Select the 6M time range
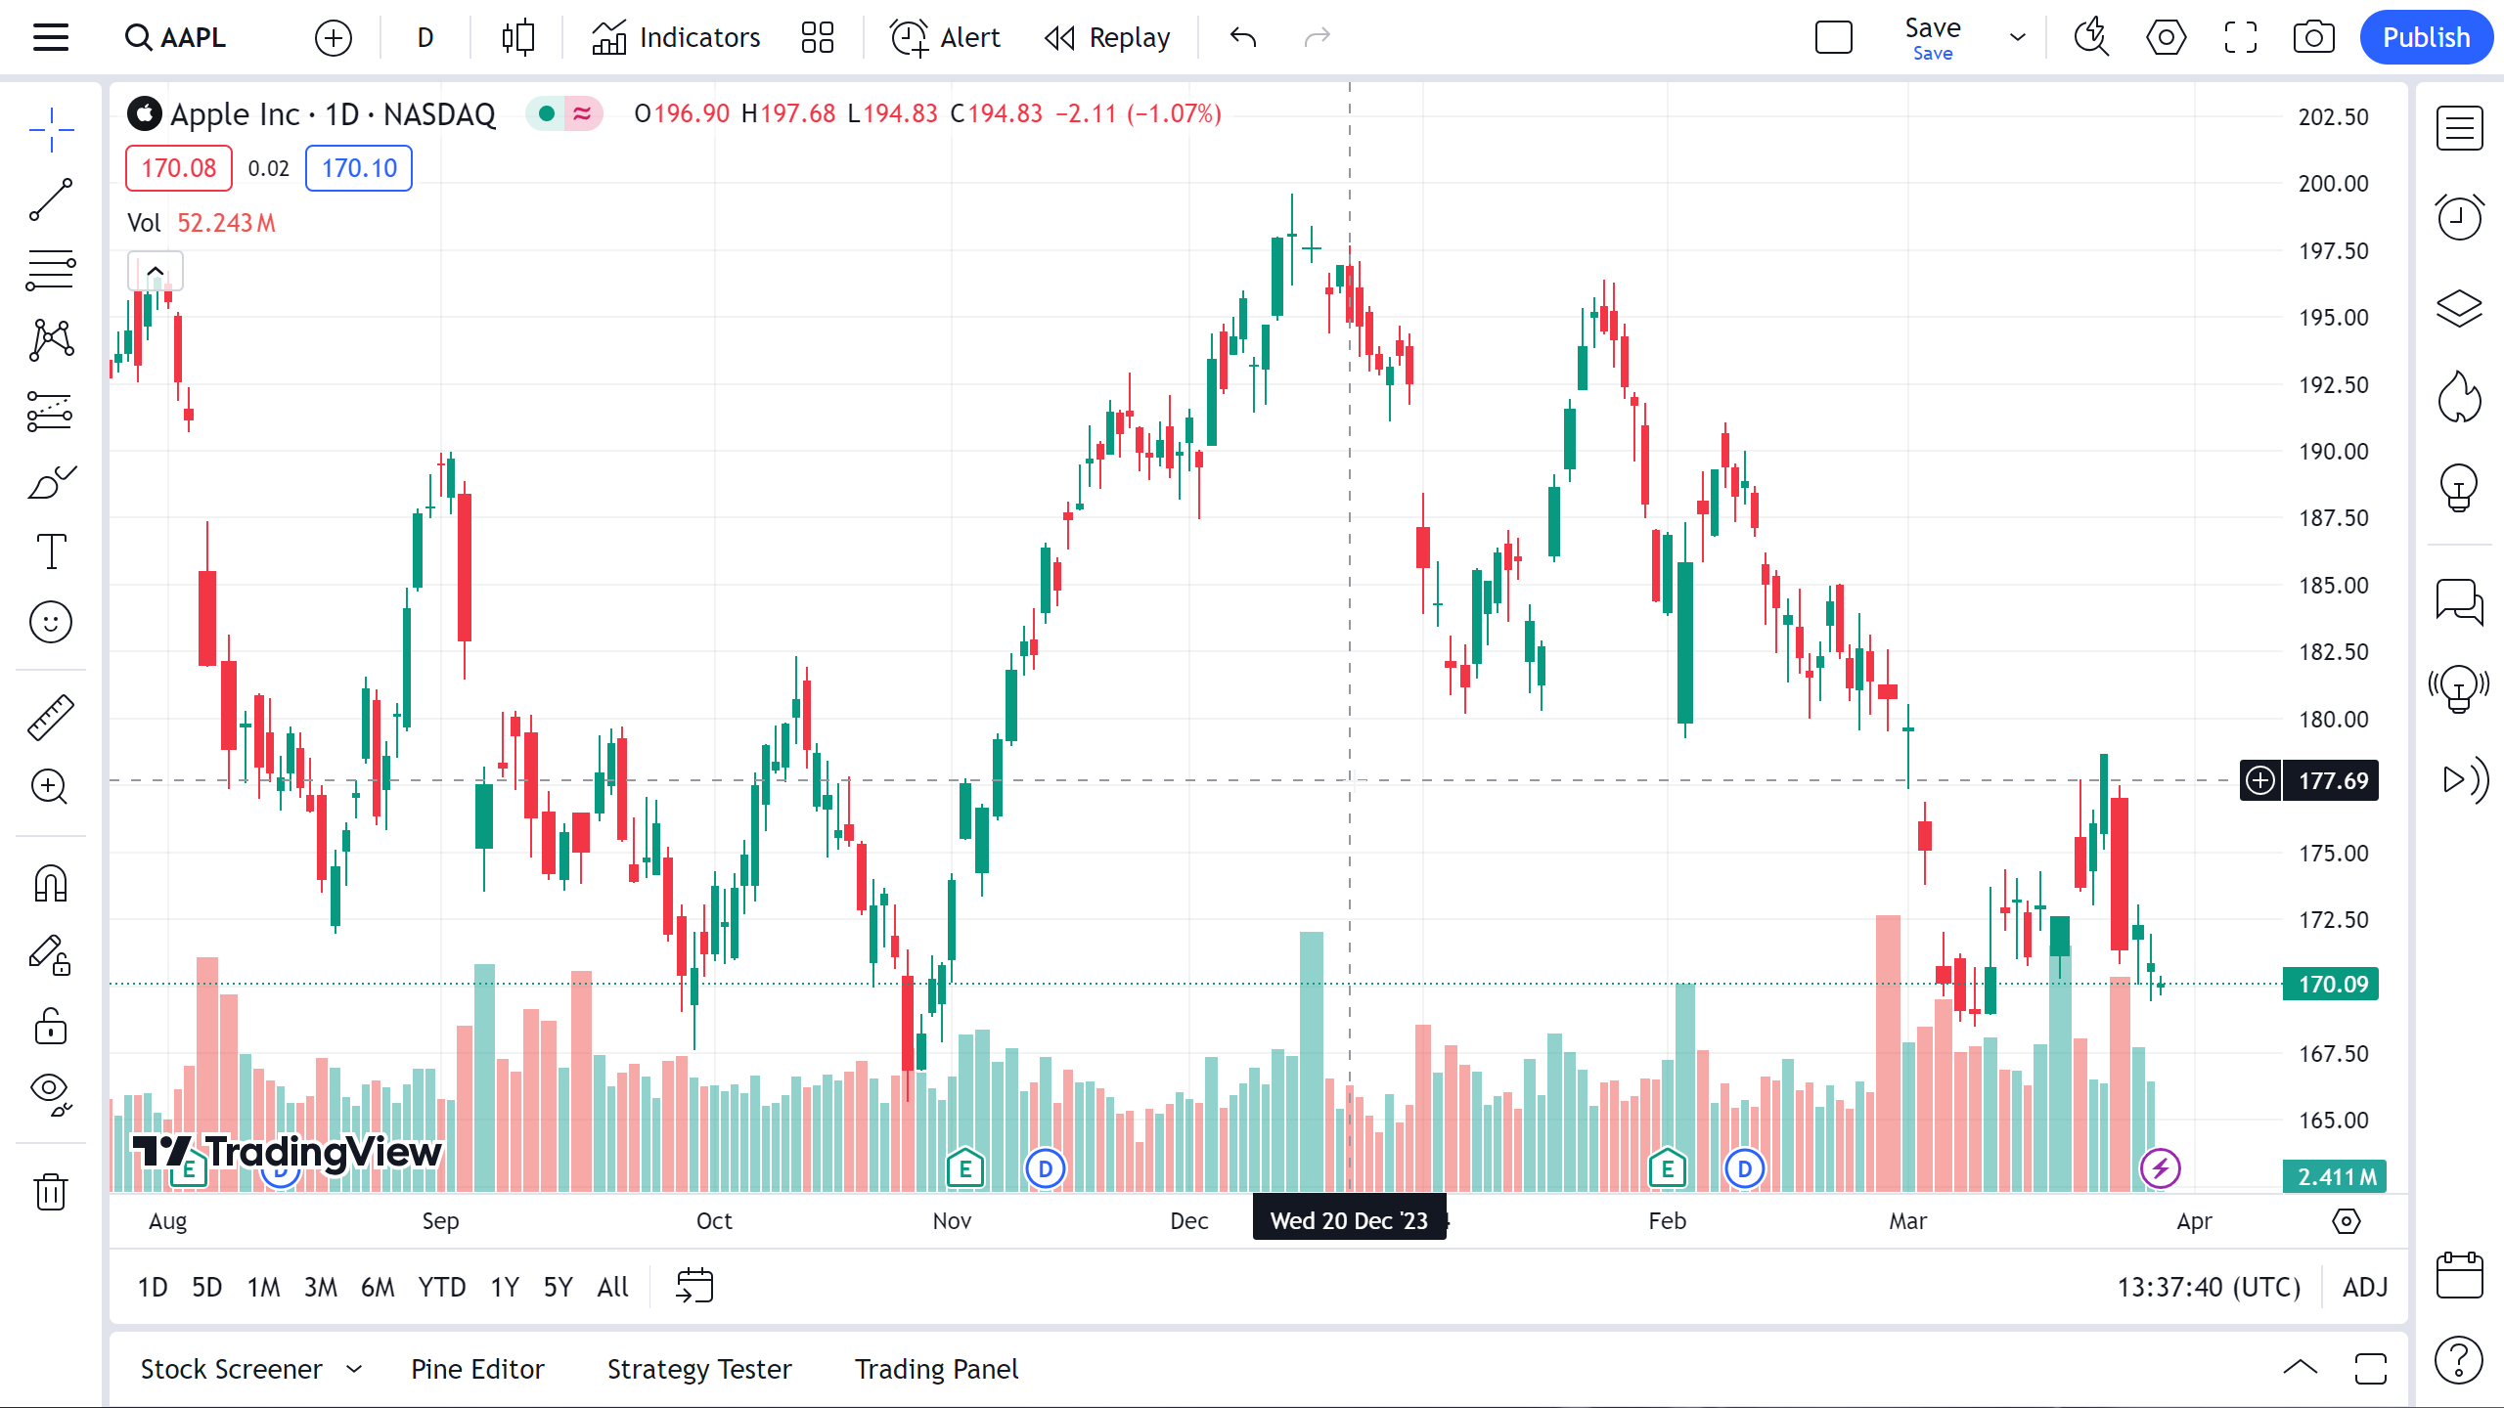This screenshot has width=2504, height=1408. pyautogui.click(x=378, y=1287)
